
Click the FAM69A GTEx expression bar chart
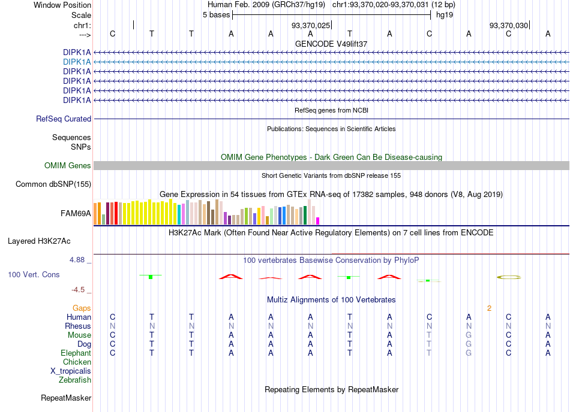[x=206, y=212]
